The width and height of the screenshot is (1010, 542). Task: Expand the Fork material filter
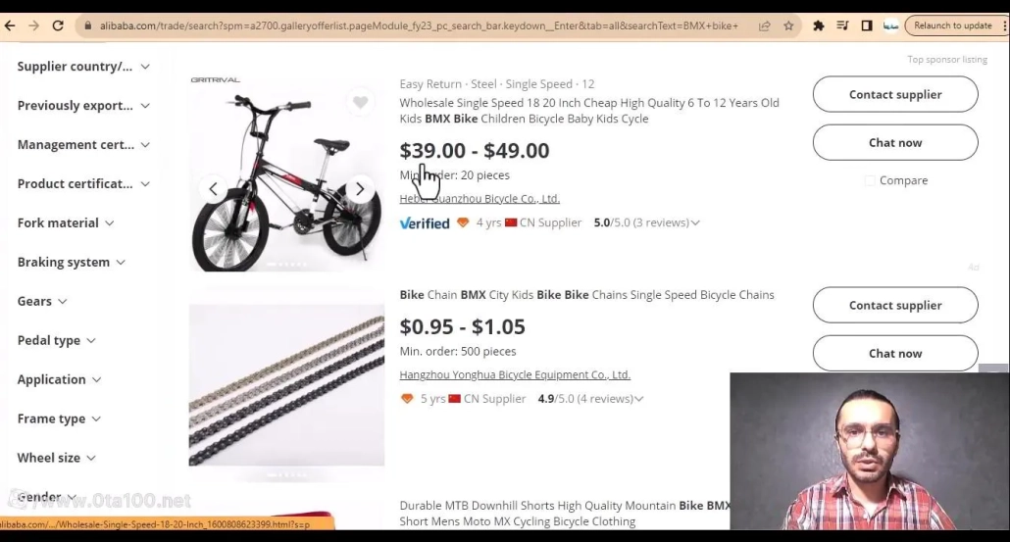65,222
